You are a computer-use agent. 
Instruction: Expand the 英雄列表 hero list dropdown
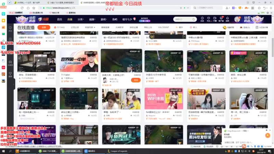(90, 27)
